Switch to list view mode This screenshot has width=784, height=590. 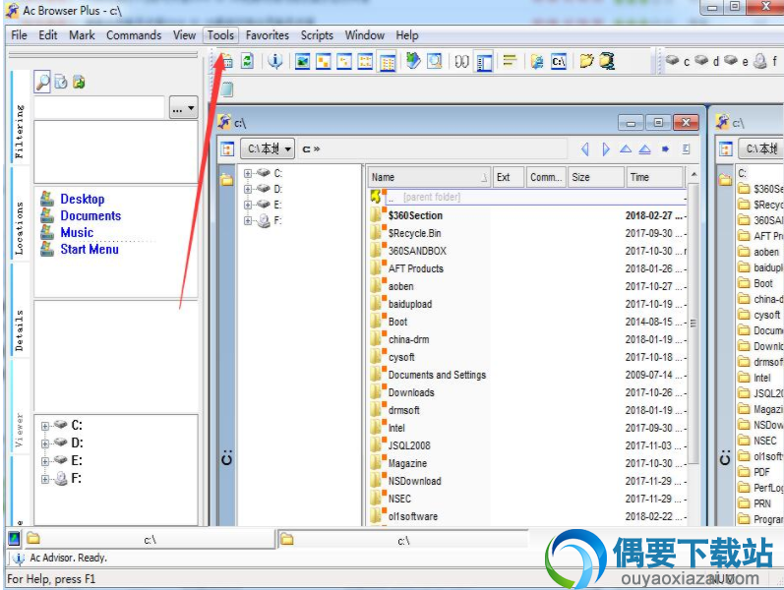(366, 62)
